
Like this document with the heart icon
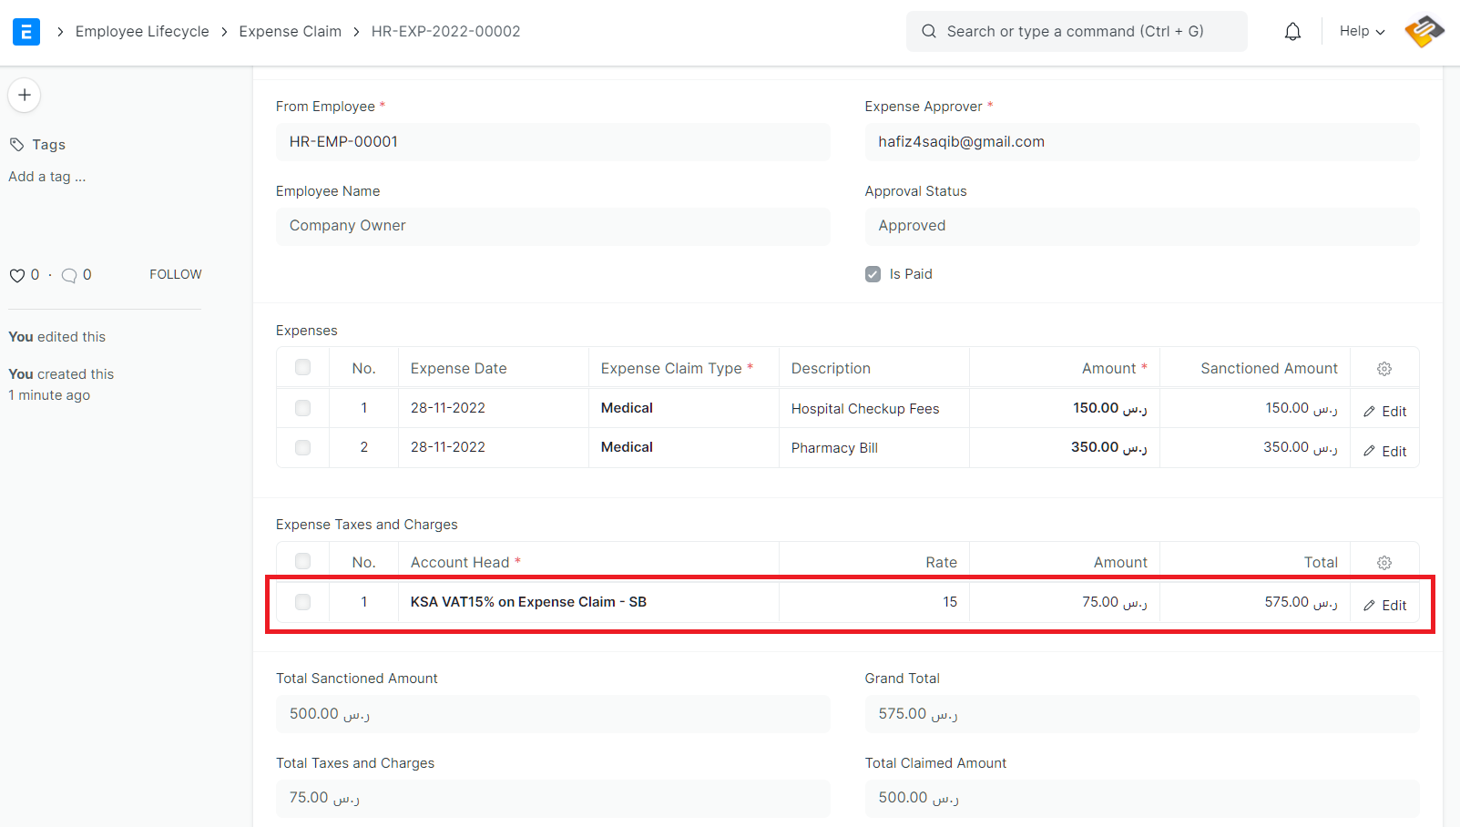click(16, 275)
